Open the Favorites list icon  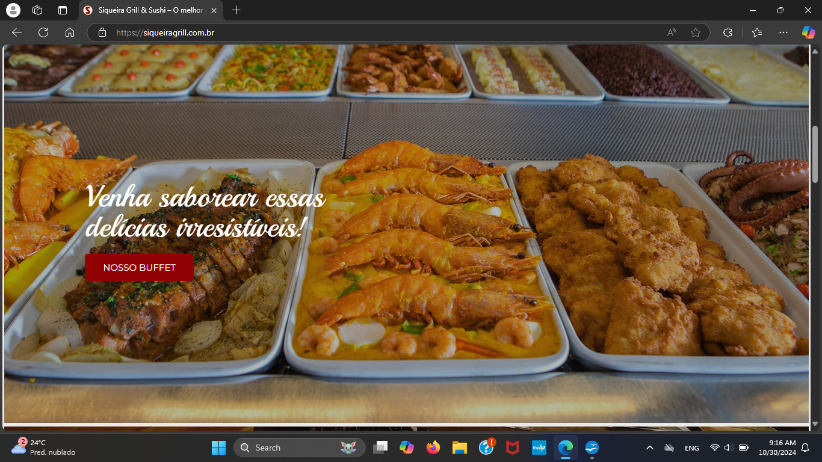point(757,32)
